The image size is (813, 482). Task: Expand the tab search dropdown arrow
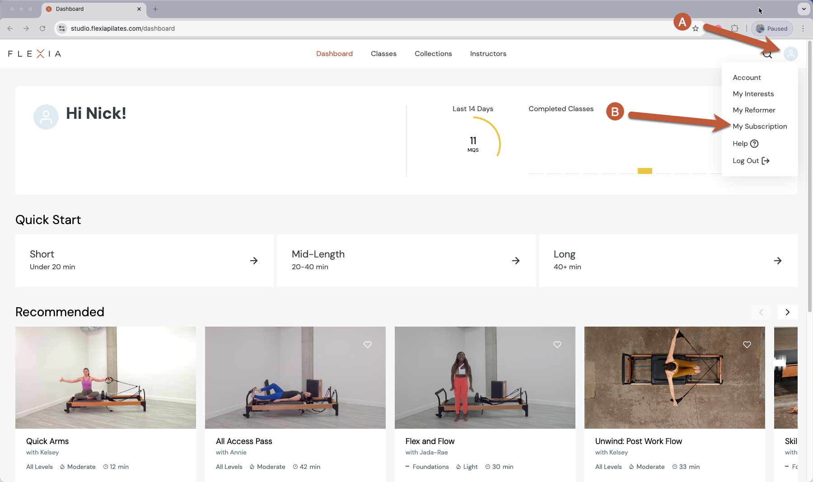point(804,9)
